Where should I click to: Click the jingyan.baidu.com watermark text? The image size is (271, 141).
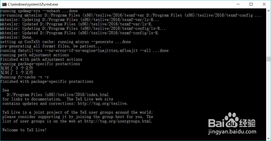click(x=231, y=132)
